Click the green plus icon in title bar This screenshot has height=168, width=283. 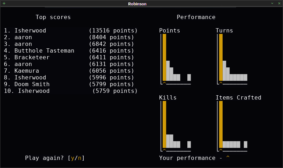coord(4,4)
